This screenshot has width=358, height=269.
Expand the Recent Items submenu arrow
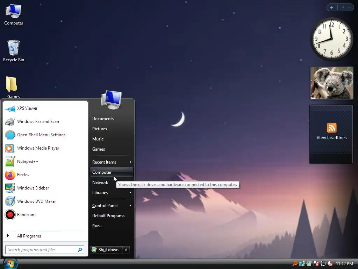click(x=130, y=162)
